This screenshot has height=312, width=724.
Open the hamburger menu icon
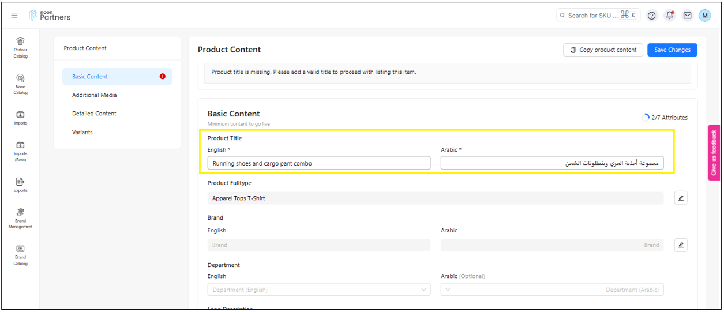click(x=14, y=16)
